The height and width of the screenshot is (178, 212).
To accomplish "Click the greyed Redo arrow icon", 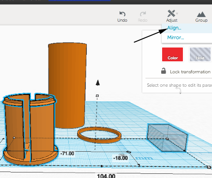I will point(143,14).
